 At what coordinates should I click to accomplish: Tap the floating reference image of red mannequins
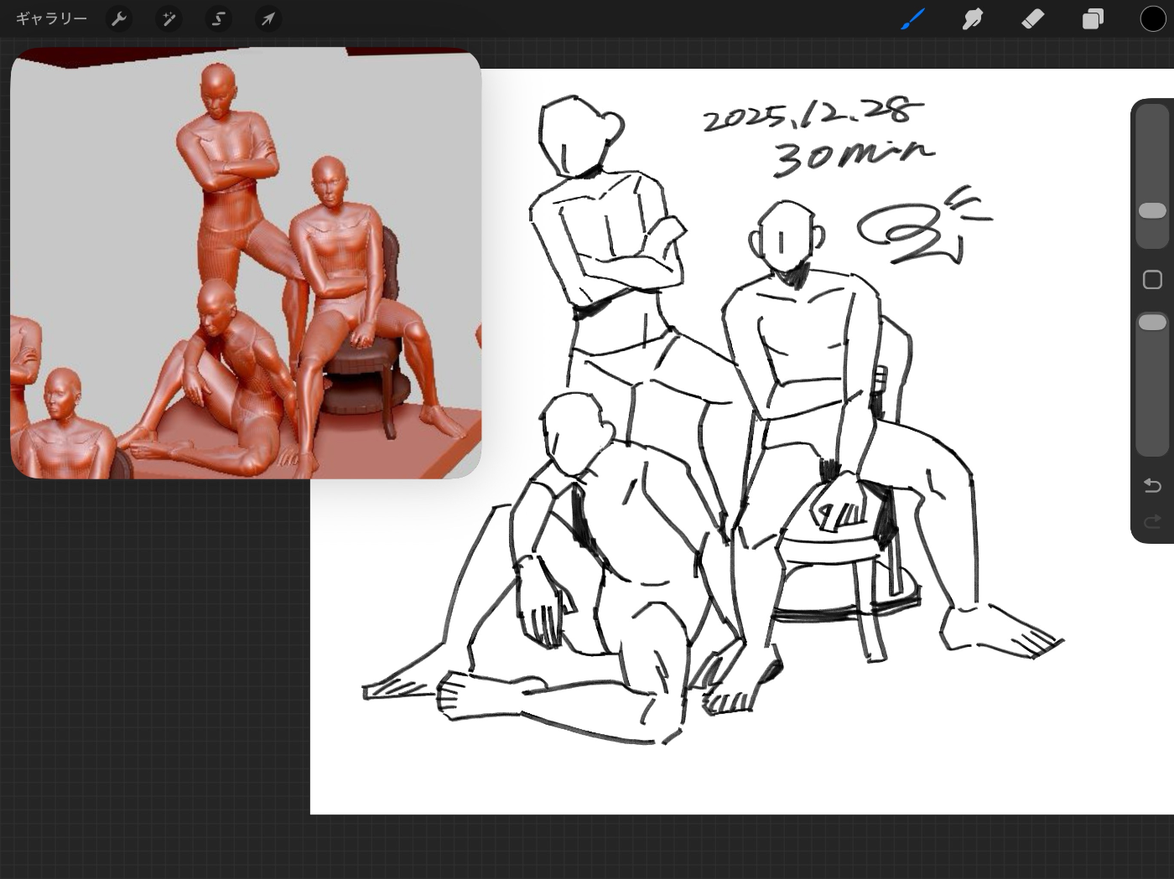coord(246,264)
